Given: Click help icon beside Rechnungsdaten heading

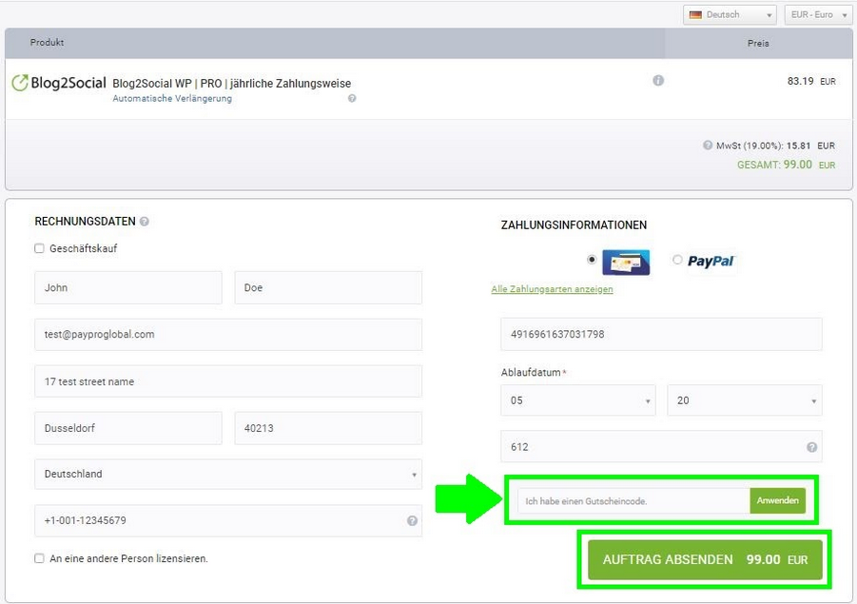Looking at the screenshot, I should point(145,222).
